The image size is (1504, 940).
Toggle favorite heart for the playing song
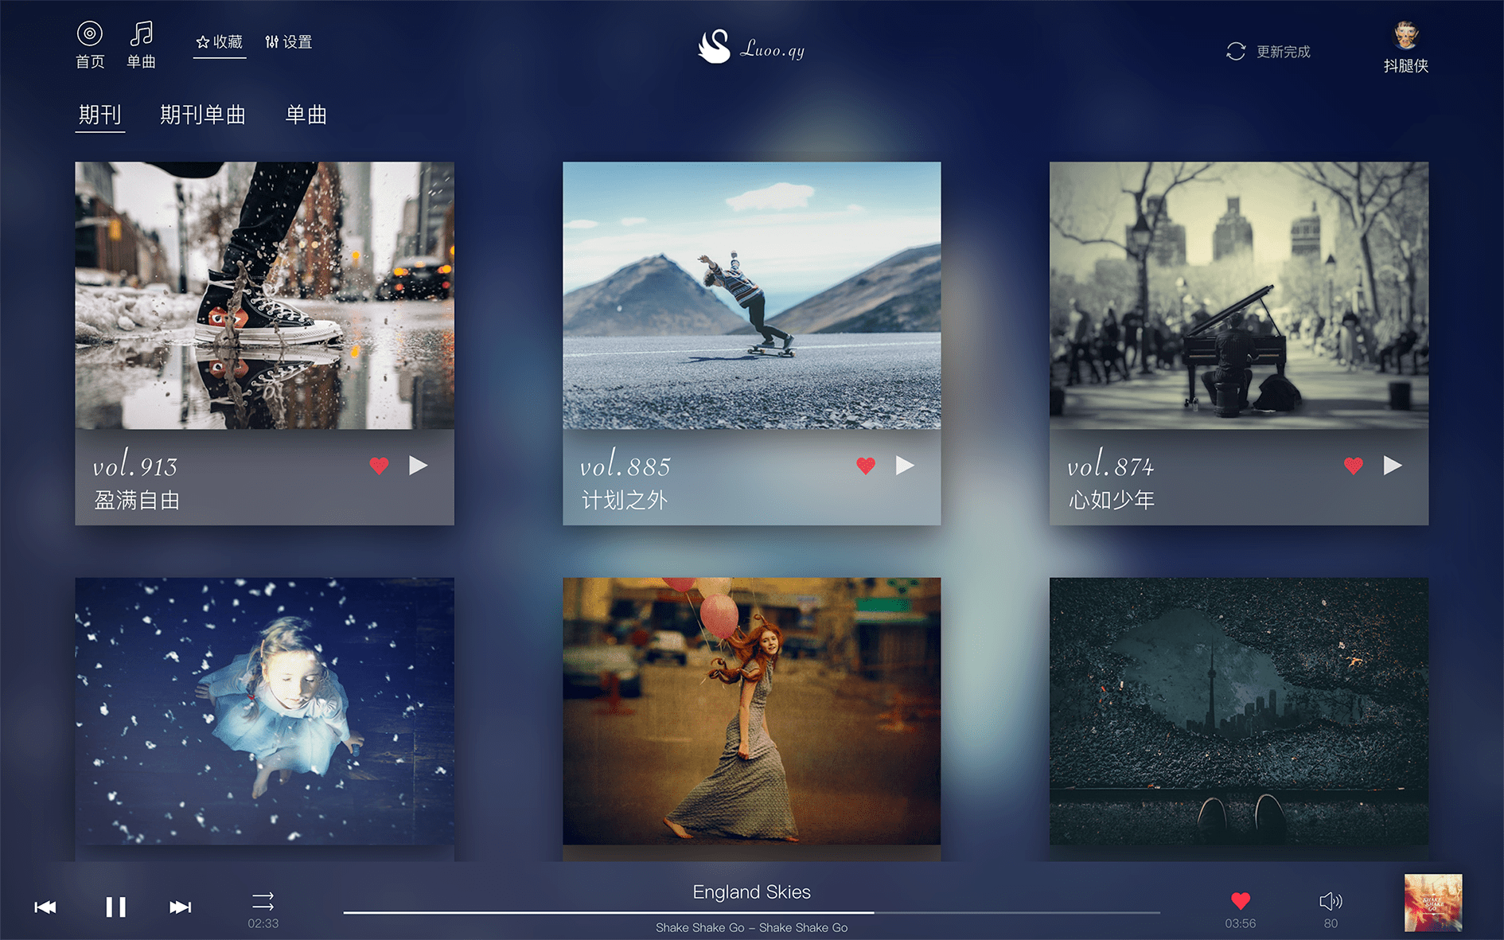(x=1241, y=900)
